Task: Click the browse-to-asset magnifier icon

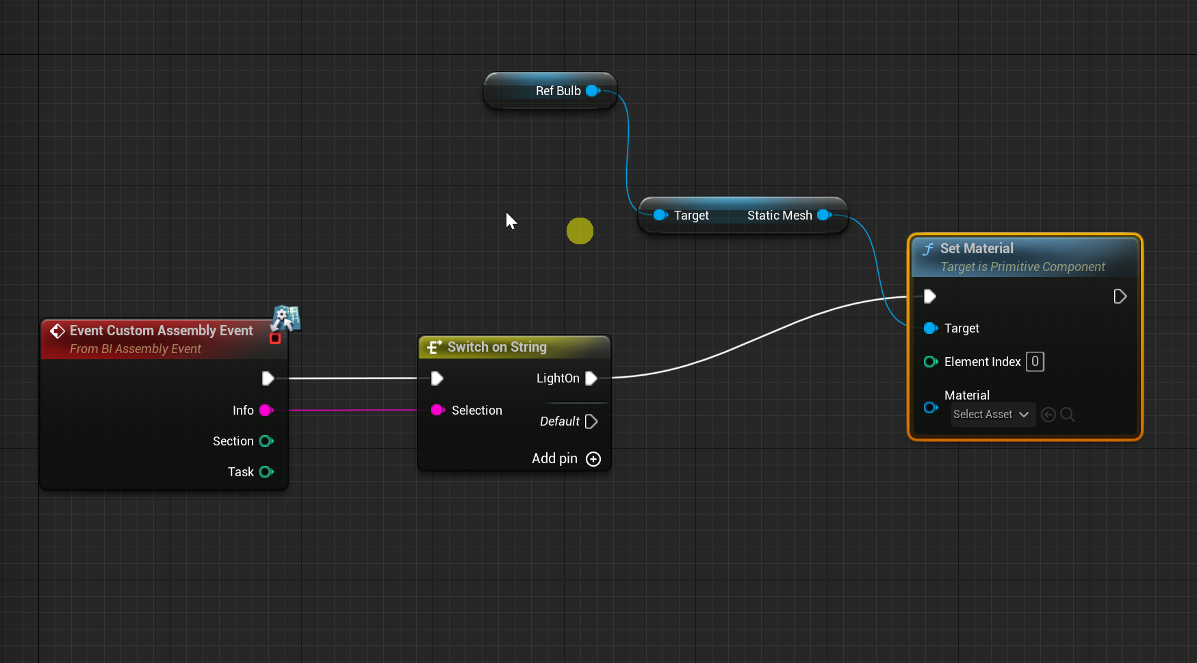Action: point(1067,415)
